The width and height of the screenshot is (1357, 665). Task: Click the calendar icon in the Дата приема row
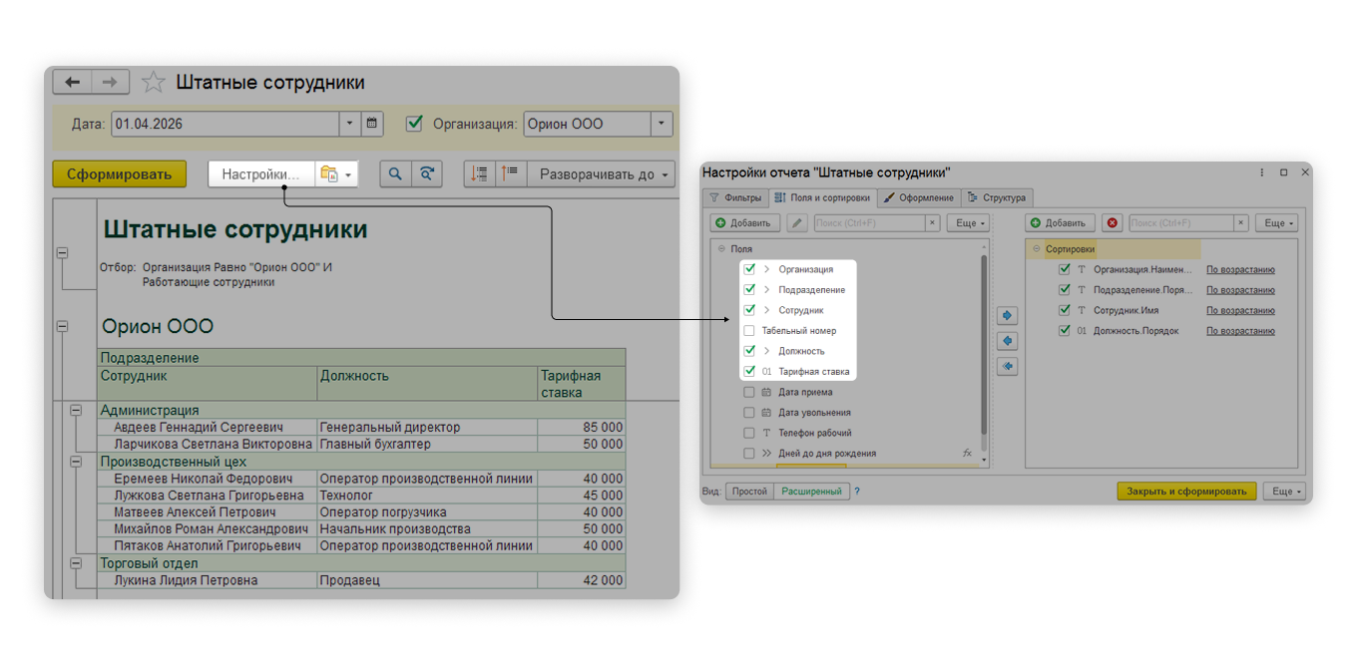[766, 392]
